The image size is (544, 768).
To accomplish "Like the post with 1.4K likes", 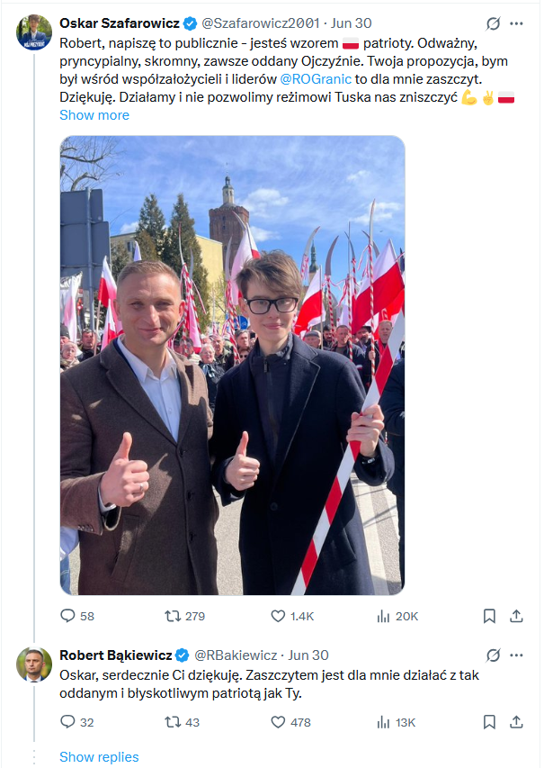I will [x=279, y=617].
